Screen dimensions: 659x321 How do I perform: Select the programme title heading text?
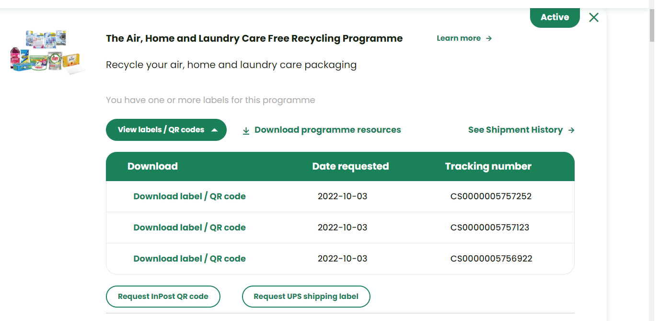click(x=254, y=38)
